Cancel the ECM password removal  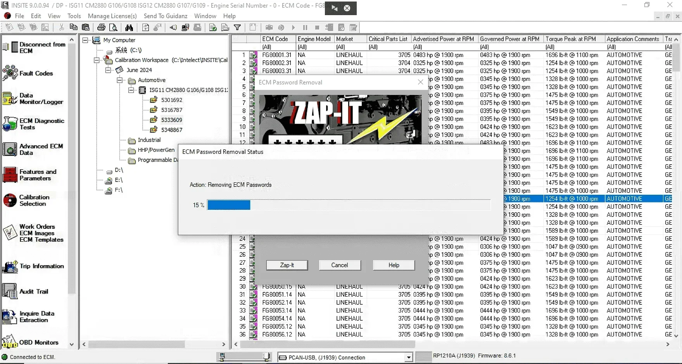click(340, 265)
